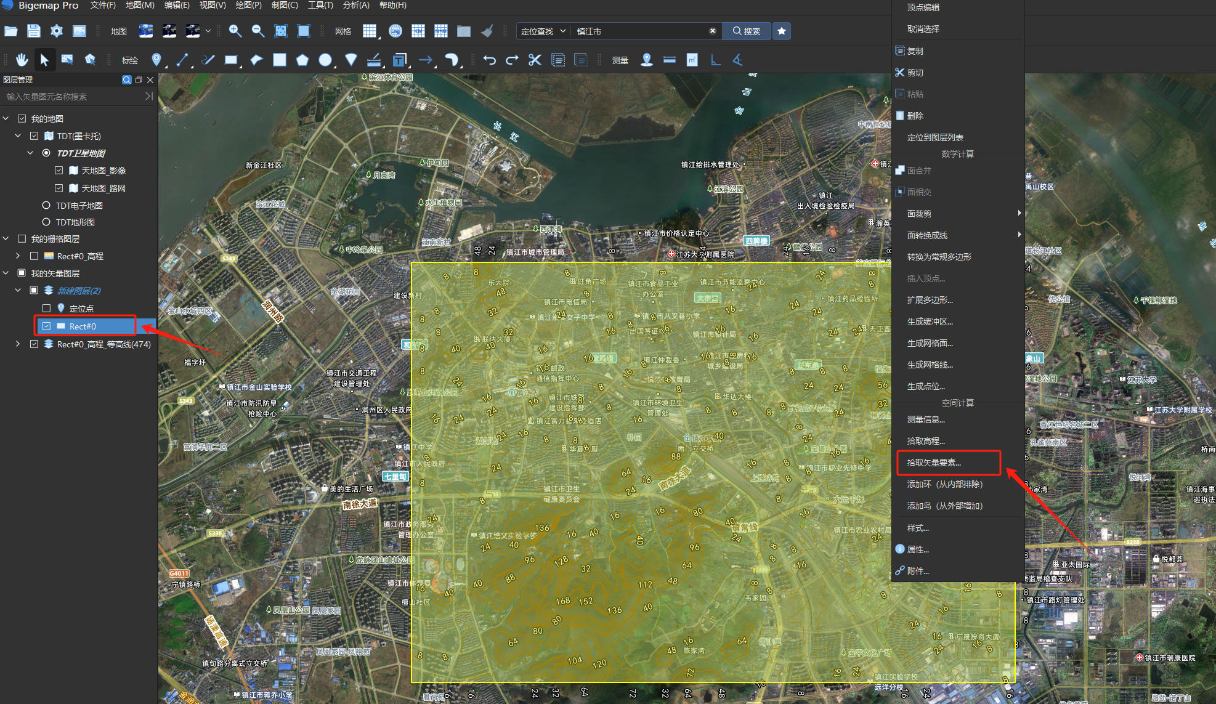Click the scissors cut tool in toolbar

pyautogui.click(x=535, y=60)
